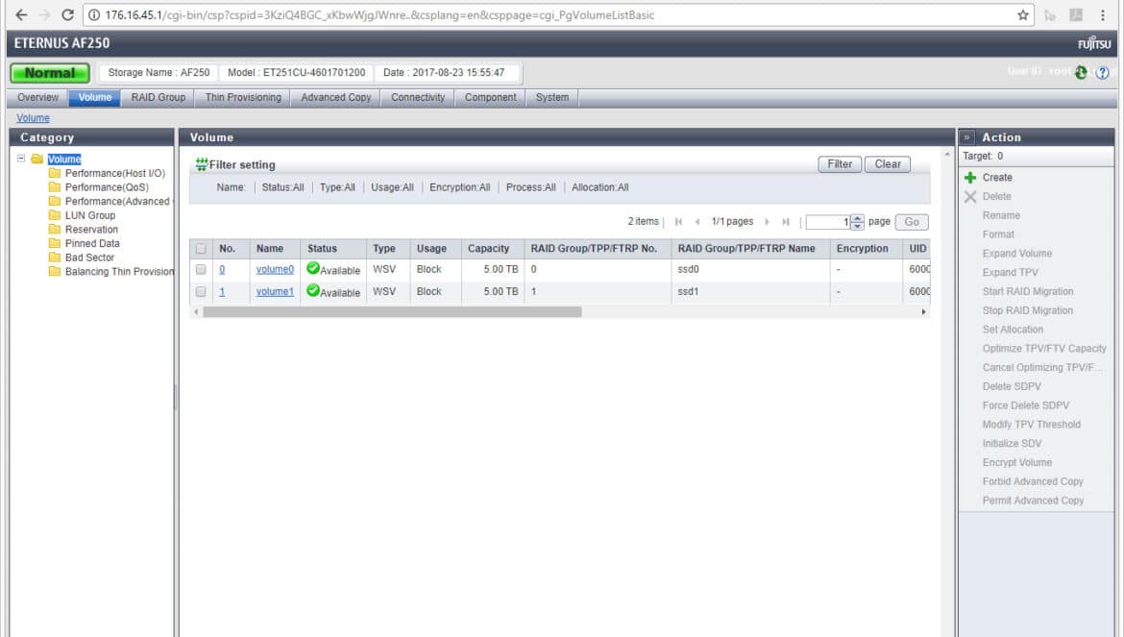Open the Advanced Copy tab
Viewport: 1124px width, 637px height.
(336, 97)
